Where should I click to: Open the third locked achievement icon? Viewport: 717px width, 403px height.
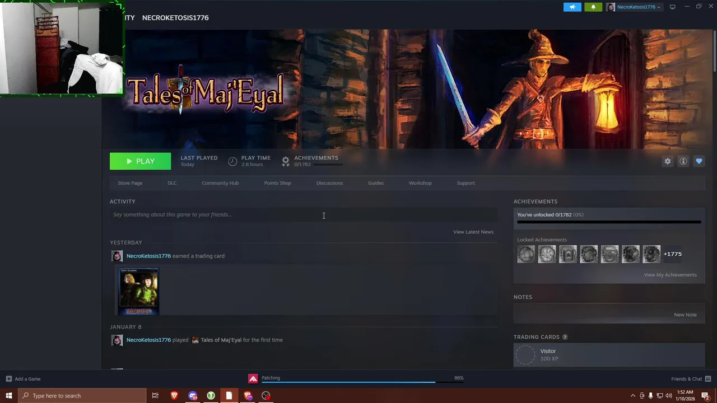568,254
